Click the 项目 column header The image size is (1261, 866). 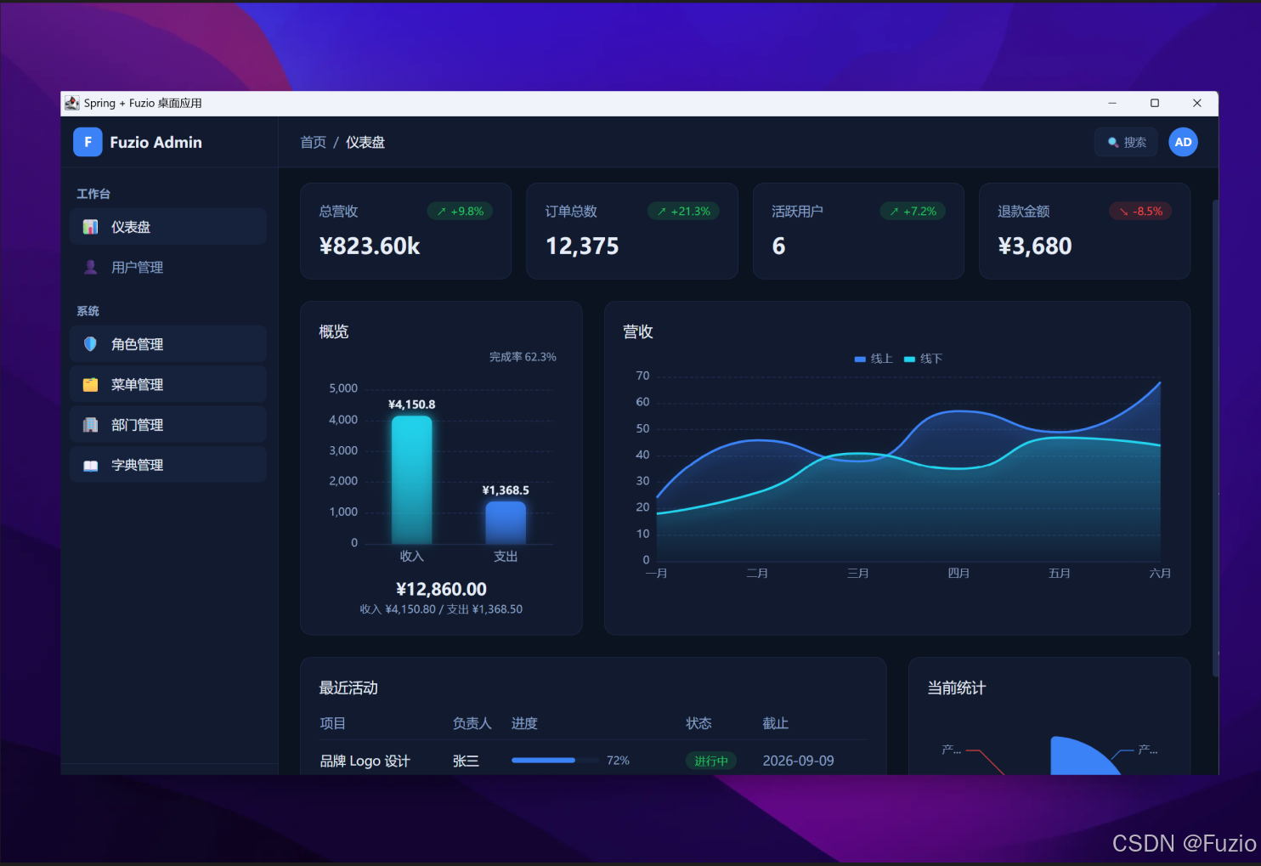[332, 723]
